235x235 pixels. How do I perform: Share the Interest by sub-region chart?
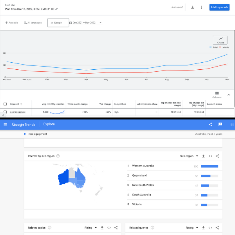tap(217, 156)
